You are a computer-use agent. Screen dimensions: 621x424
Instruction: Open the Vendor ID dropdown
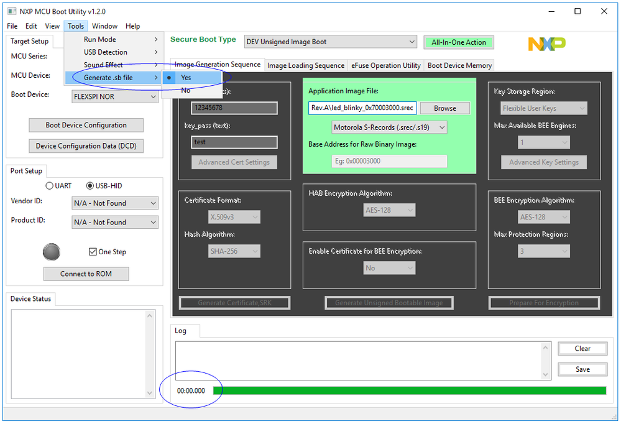(115, 203)
